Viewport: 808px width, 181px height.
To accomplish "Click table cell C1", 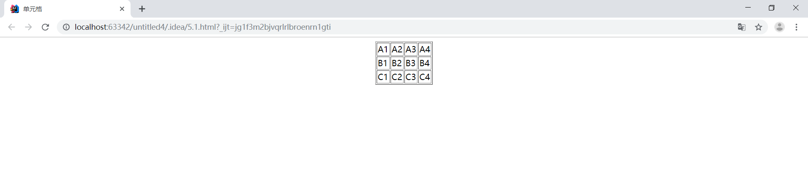I will coord(383,77).
